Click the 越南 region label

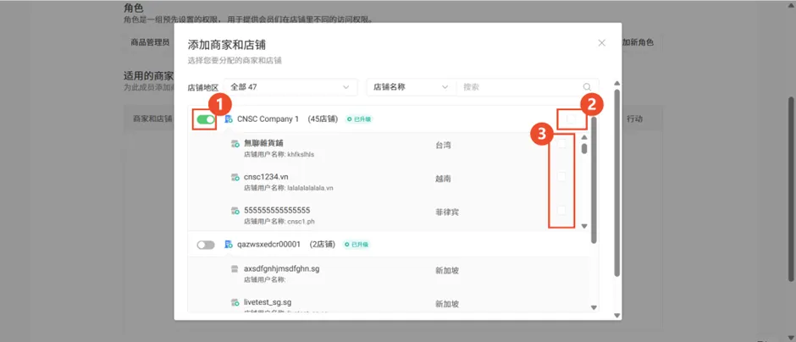[x=443, y=179]
